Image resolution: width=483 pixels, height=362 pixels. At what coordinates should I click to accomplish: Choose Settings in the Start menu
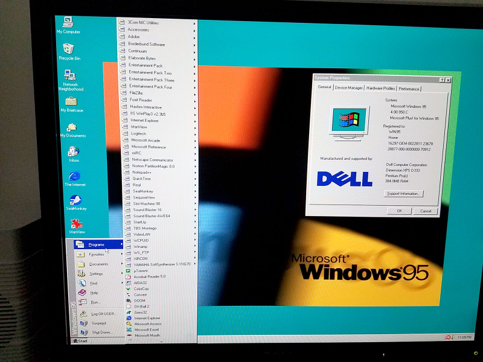pyautogui.click(x=100, y=274)
